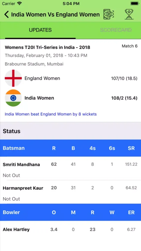The width and height of the screenshot is (141, 251).
Task: Tap the back arrow in header
Action: (7, 15)
